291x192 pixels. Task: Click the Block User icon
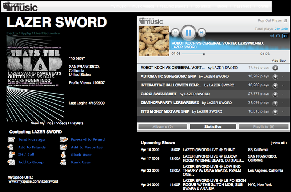(63, 155)
